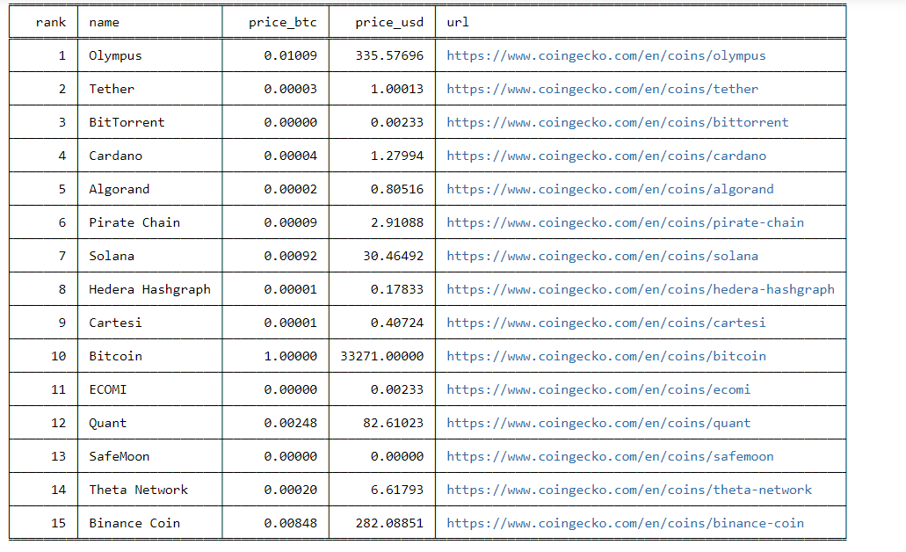Open the SafeMoon coingecko URL
Viewport: 906px width, 552px height.
pyautogui.click(x=610, y=456)
